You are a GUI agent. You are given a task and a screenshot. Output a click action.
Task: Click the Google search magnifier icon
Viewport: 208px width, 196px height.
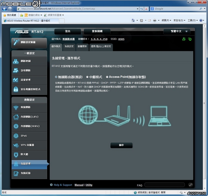coord(201,9)
